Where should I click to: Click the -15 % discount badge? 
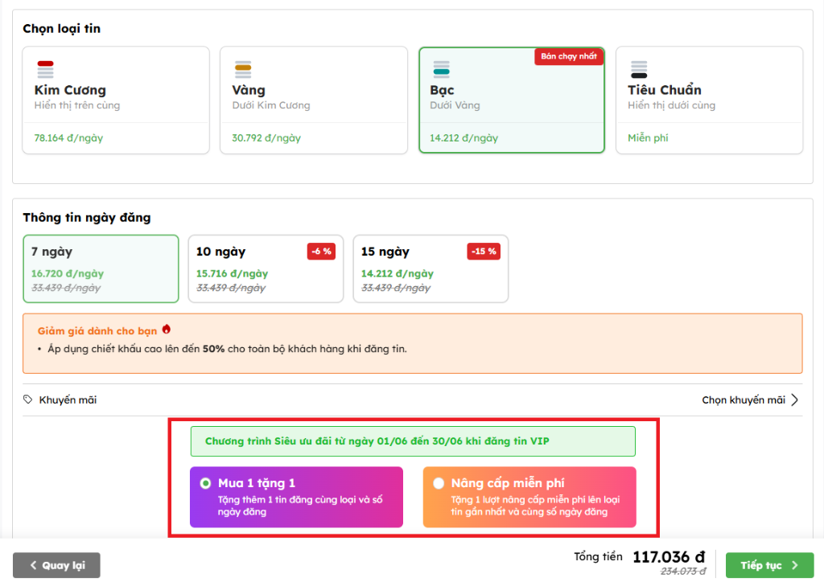[483, 252]
